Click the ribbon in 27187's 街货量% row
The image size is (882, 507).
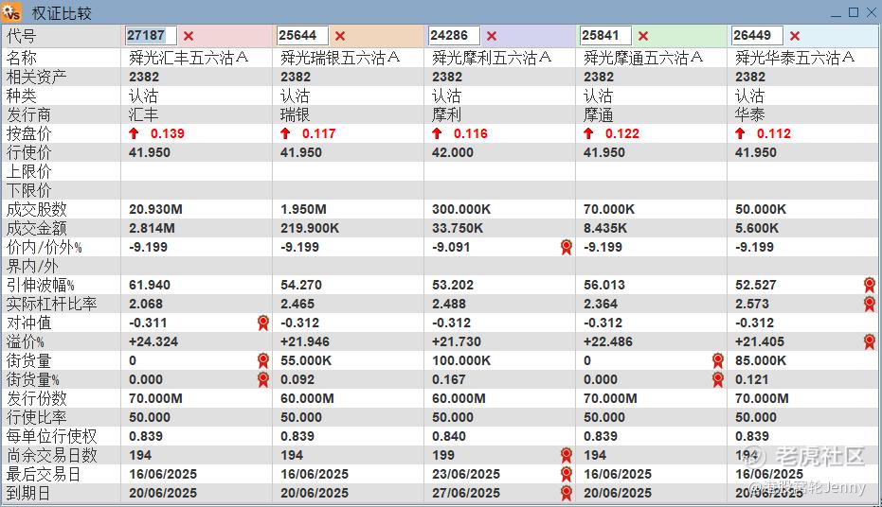[x=262, y=379]
